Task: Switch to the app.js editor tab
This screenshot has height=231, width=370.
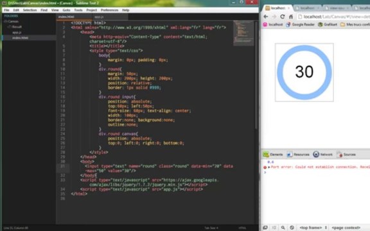Action: click(110, 17)
